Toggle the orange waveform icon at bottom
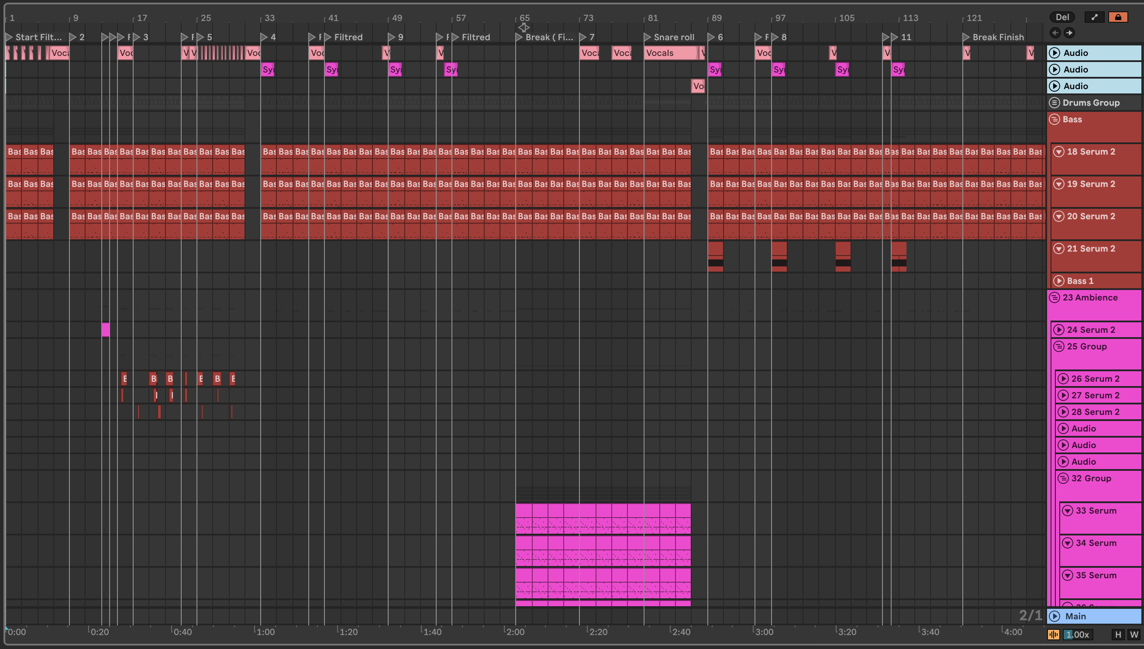 click(x=1054, y=634)
